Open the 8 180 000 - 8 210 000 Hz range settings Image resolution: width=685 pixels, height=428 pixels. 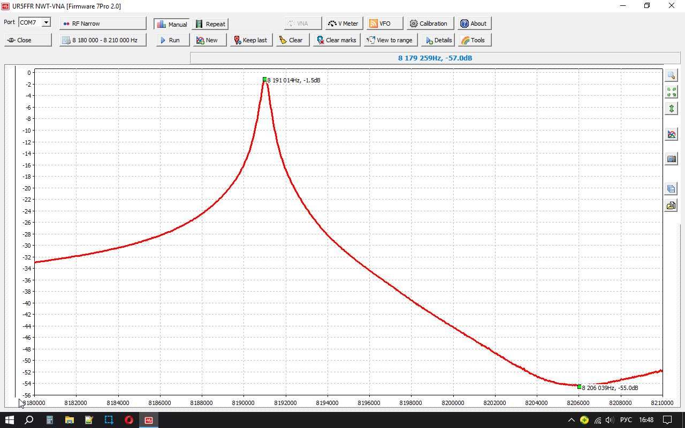103,40
